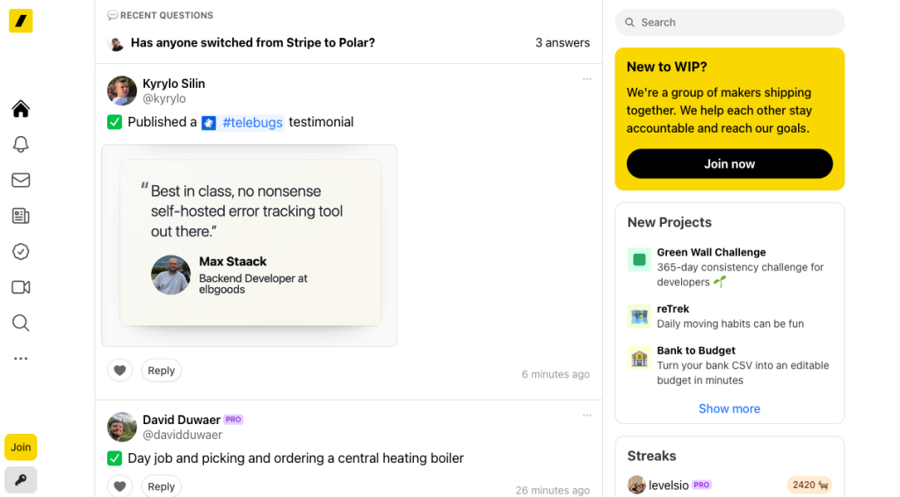Open the checkmark badge icon in the sidebar
This screenshot has height=497, width=900.
(x=21, y=252)
